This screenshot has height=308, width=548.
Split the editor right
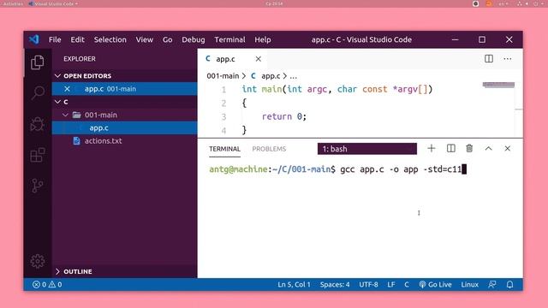(x=489, y=59)
